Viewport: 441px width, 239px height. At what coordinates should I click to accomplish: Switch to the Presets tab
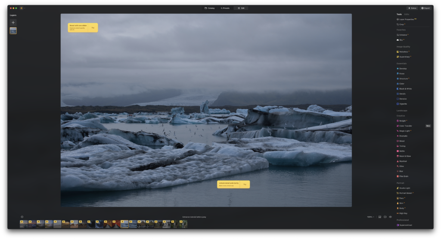(225, 8)
